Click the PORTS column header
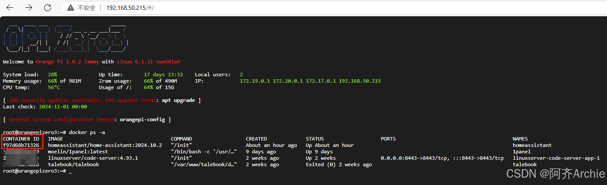 coord(388,139)
